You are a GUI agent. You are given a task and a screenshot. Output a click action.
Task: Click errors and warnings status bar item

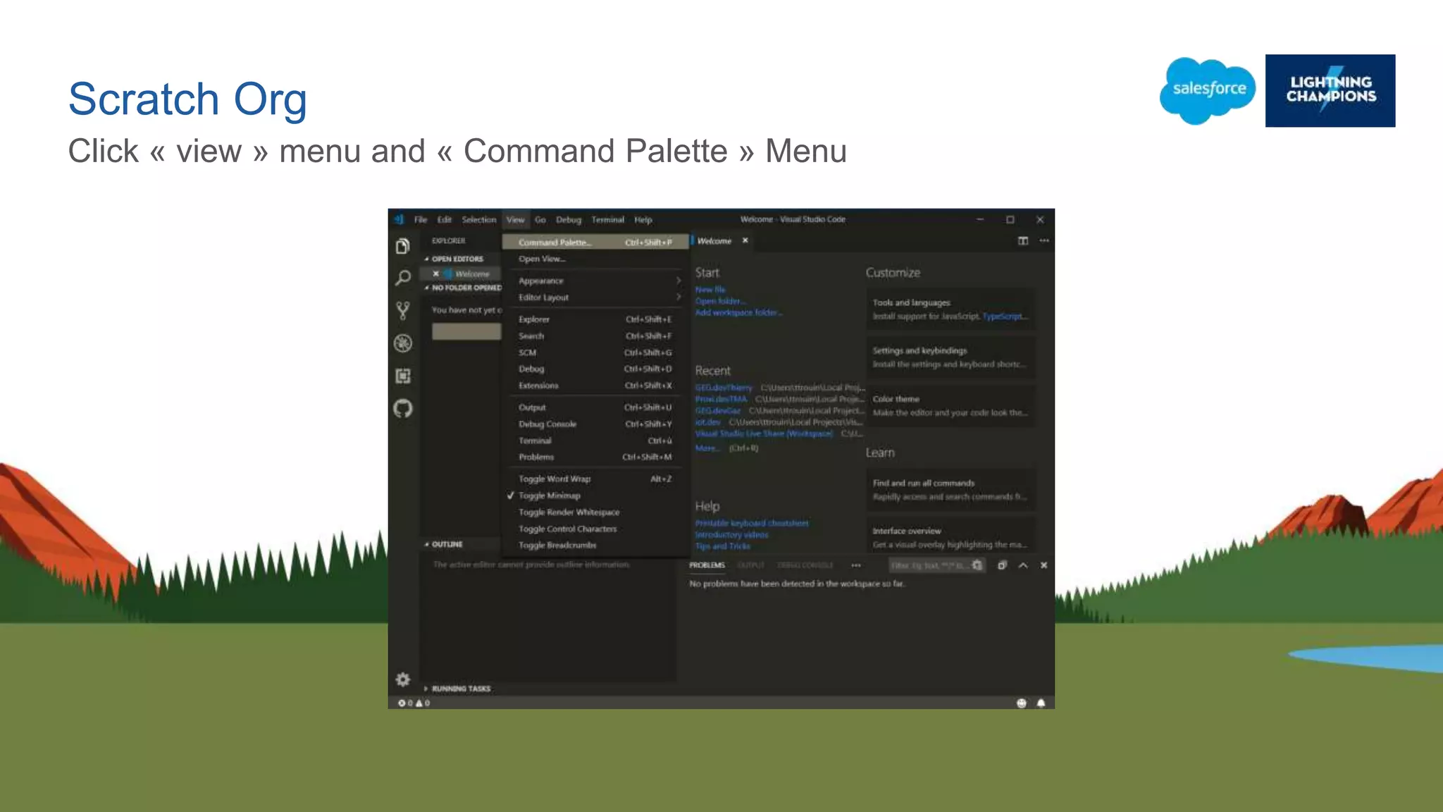(x=414, y=703)
